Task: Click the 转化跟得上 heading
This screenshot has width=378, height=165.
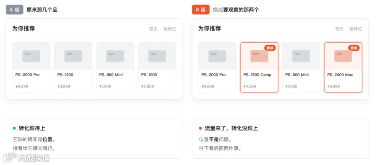Action: tap(32, 128)
